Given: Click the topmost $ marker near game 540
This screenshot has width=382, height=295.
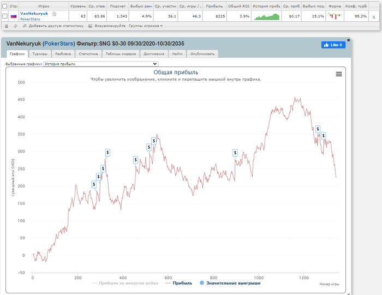Looking at the screenshot, I should (154, 141).
